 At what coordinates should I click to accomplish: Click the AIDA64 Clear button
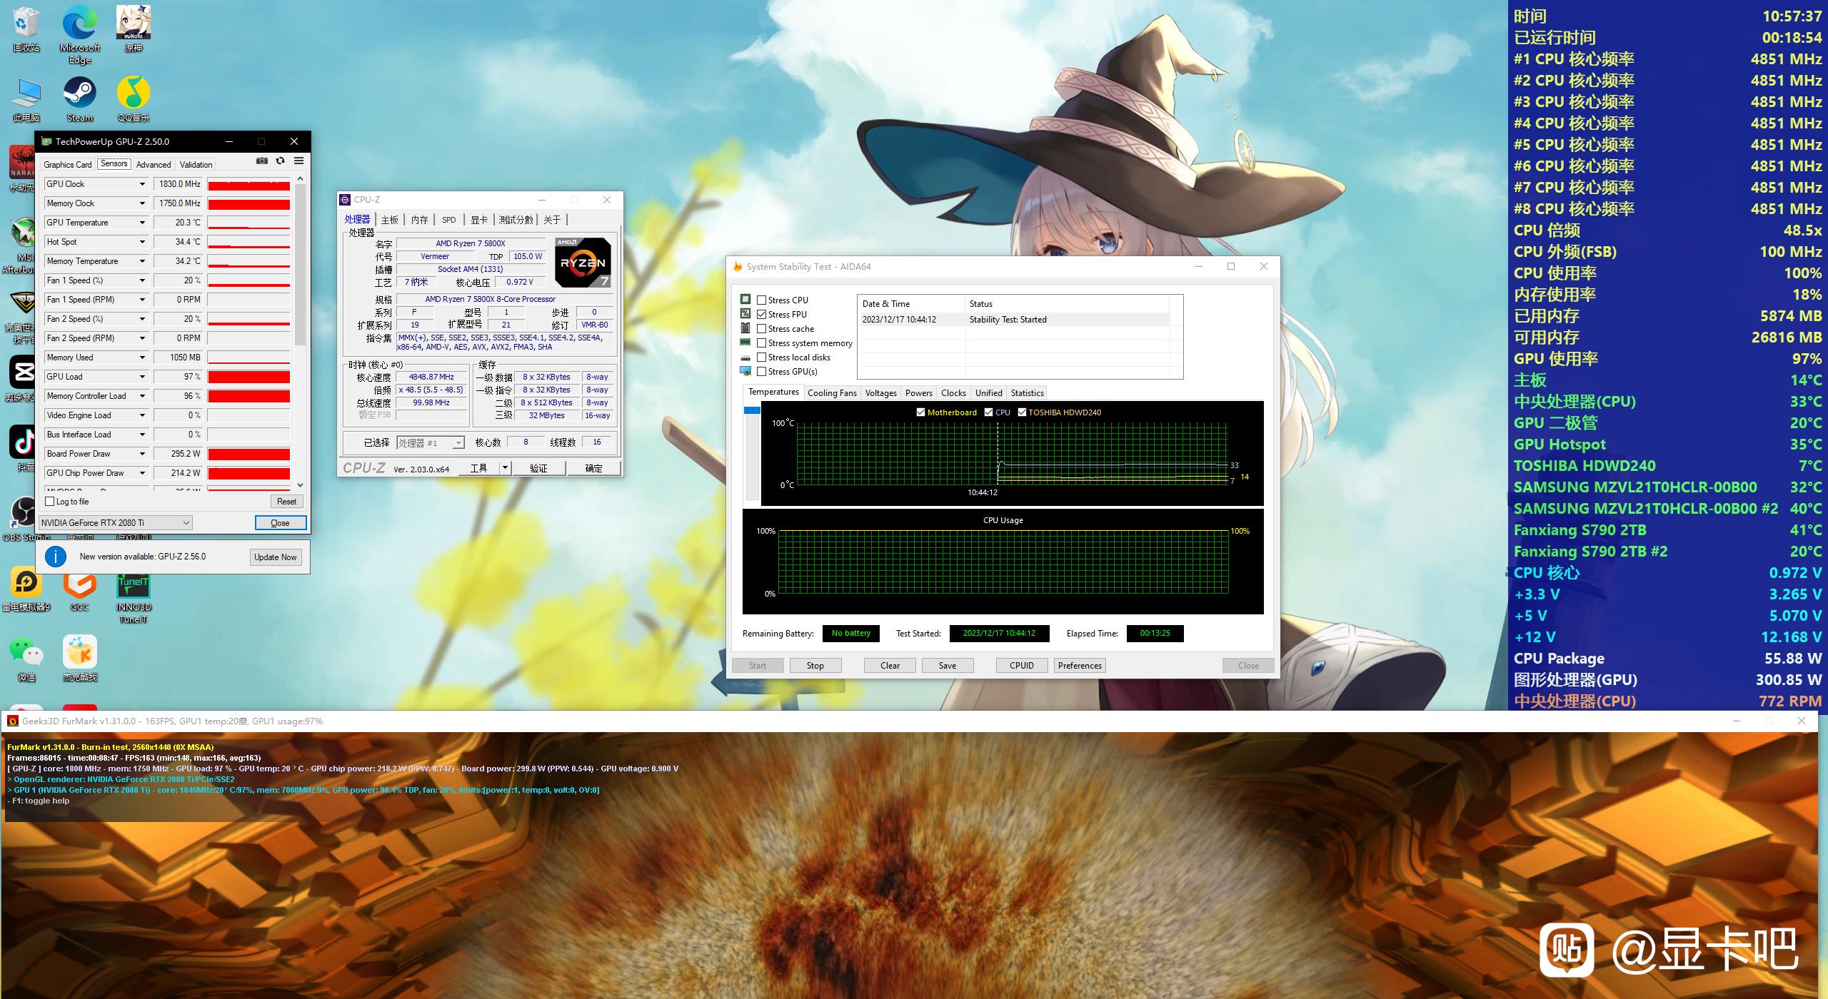890,666
